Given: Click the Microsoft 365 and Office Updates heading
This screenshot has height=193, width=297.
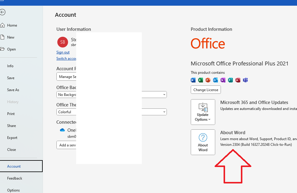Looking at the screenshot, I should (x=254, y=102).
